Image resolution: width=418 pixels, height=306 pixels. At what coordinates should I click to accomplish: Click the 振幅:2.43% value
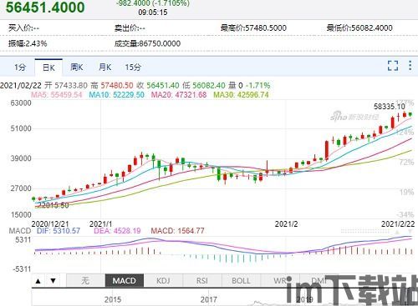[28, 43]
